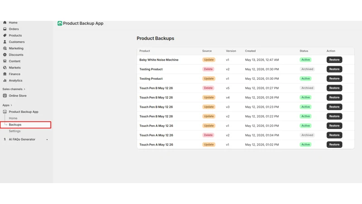This screenshot has width=362, height=204.
Task: Click the Markets globe icon
Action: click(x=5, y=68)
